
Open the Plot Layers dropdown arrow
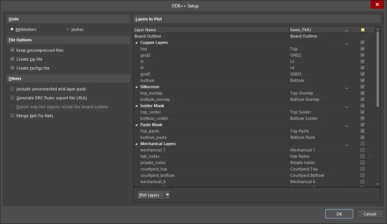[x=167, y=195]
